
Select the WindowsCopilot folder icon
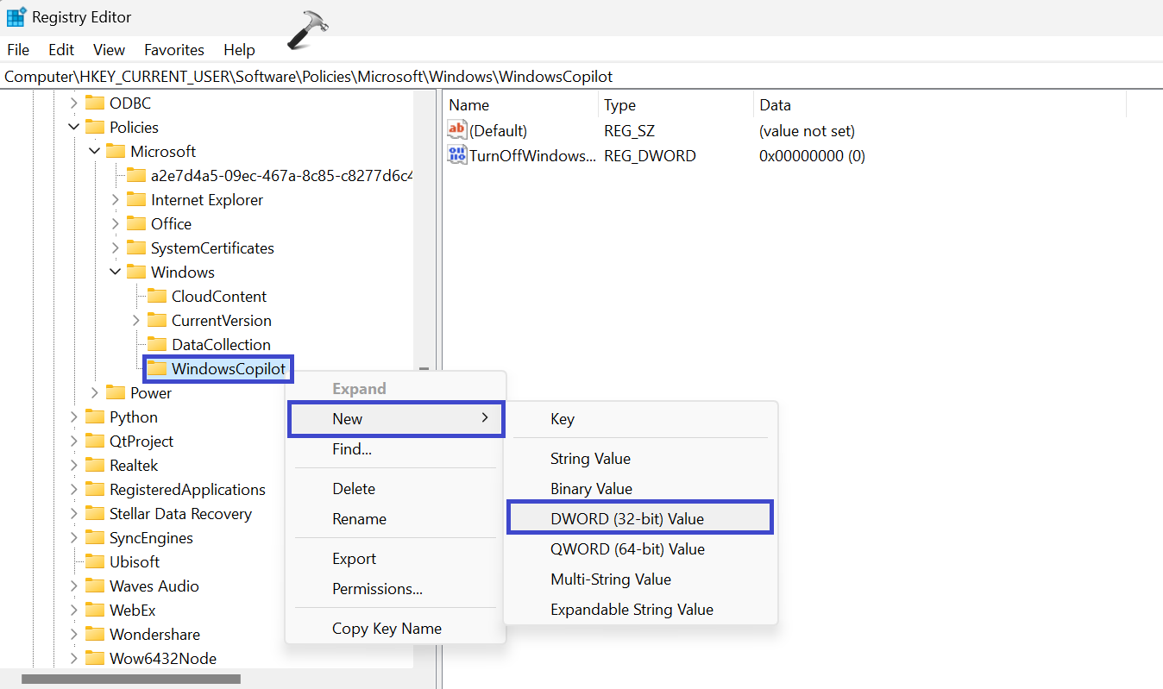156,369
